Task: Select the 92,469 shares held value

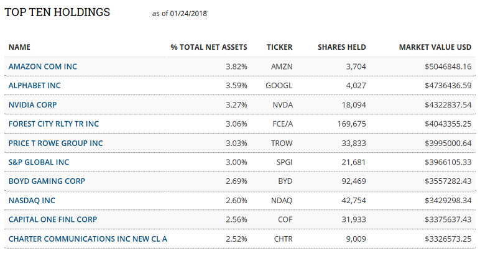Action: 354,181
